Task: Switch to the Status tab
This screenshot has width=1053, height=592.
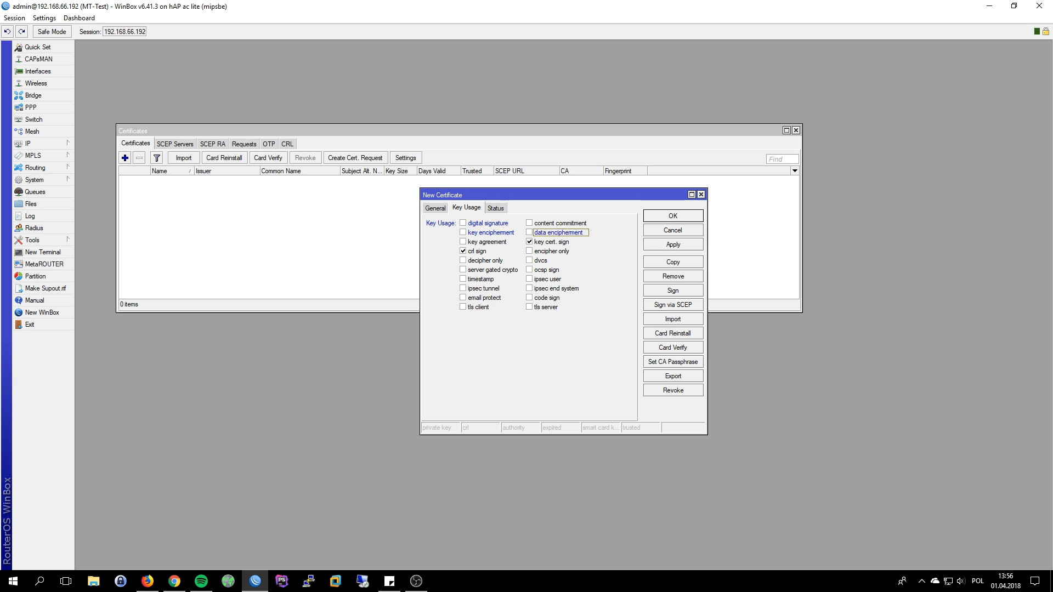Action: pyautogui.click(x=495, y=208)
